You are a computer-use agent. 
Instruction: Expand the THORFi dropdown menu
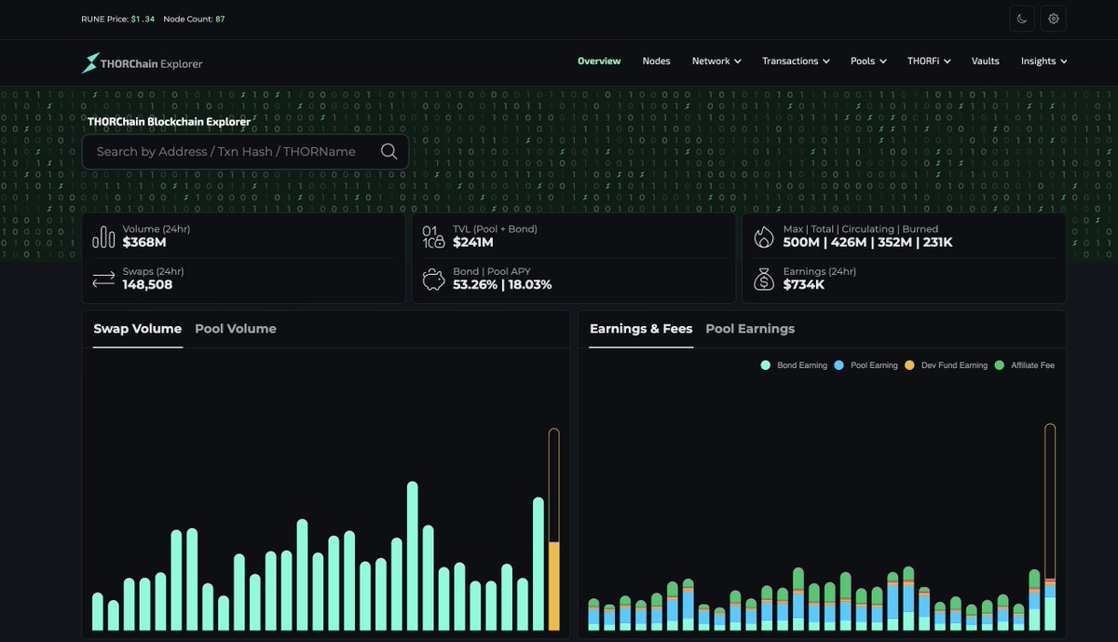pyautogui.click(x=929, y=61)
